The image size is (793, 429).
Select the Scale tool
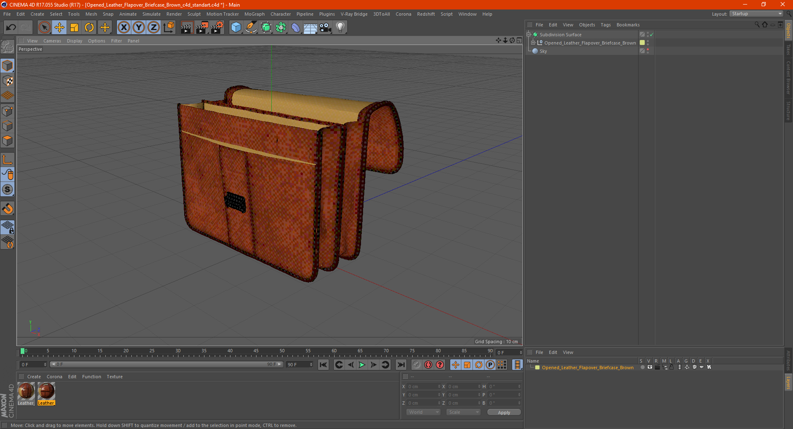pyautogui.click(x=74, y=28)
